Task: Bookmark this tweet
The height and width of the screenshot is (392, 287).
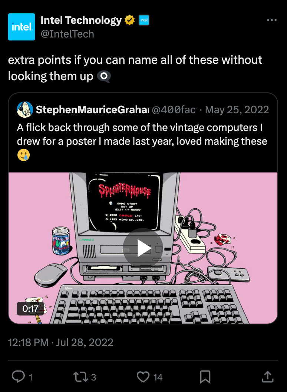Action: (205, 377)
